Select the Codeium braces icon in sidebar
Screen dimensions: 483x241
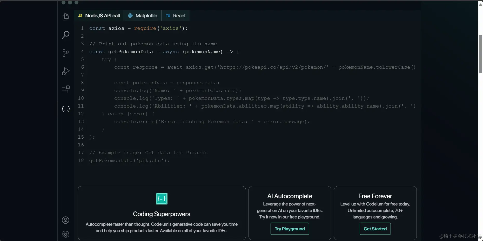(x=66, y=109)
